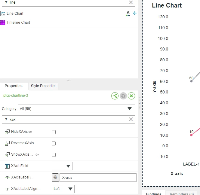The image size is (200, 195).
Task: Click the filter funnel icon beside 'xax'
Action: coord(6,119)
